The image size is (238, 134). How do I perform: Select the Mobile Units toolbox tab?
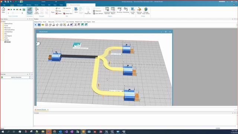(x=78, y=22)
